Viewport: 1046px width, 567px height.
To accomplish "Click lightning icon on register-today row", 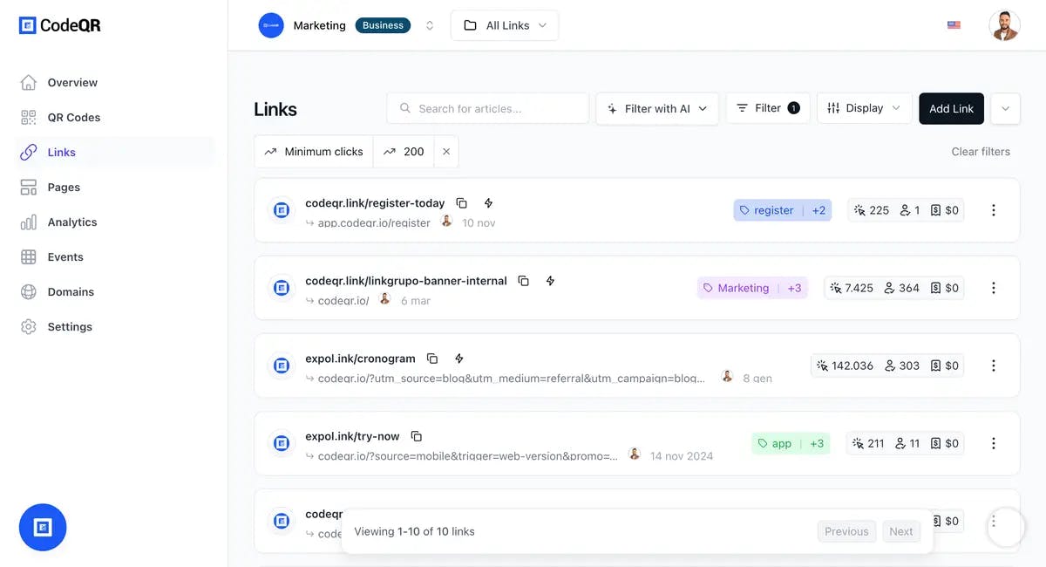I will pos(488,203).
